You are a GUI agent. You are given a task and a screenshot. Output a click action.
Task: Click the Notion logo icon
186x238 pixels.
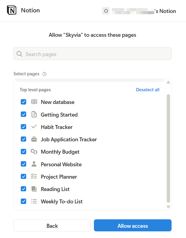[x=11, y=11]
